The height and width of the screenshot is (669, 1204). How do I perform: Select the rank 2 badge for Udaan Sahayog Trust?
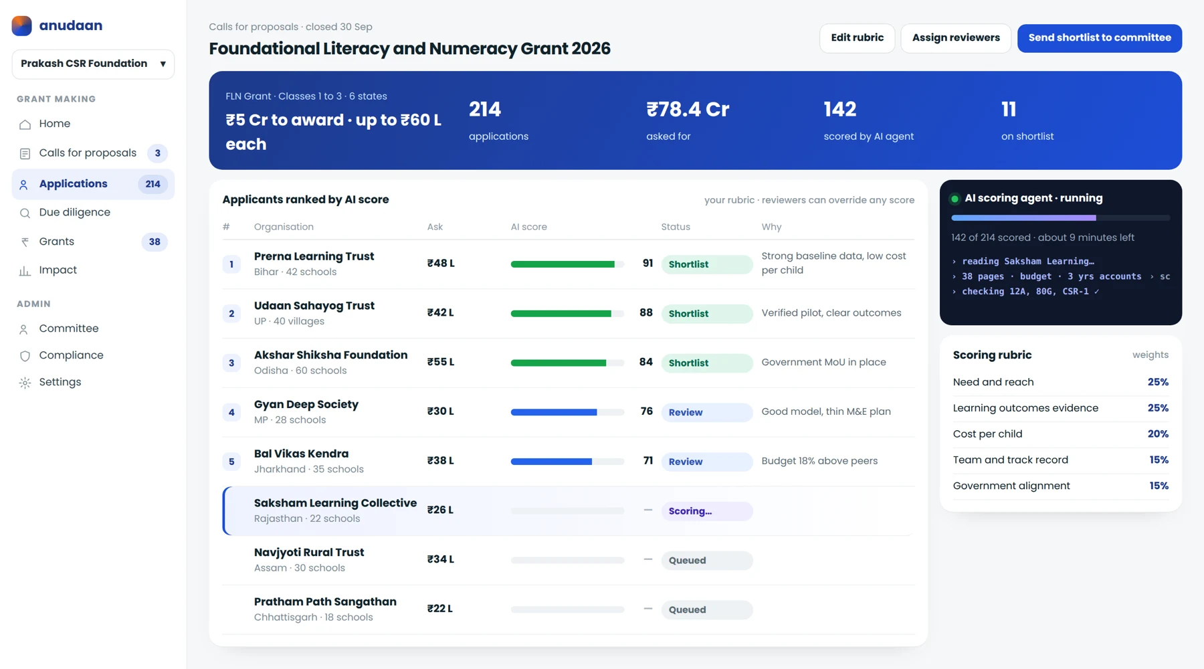(x=231, y=314)
